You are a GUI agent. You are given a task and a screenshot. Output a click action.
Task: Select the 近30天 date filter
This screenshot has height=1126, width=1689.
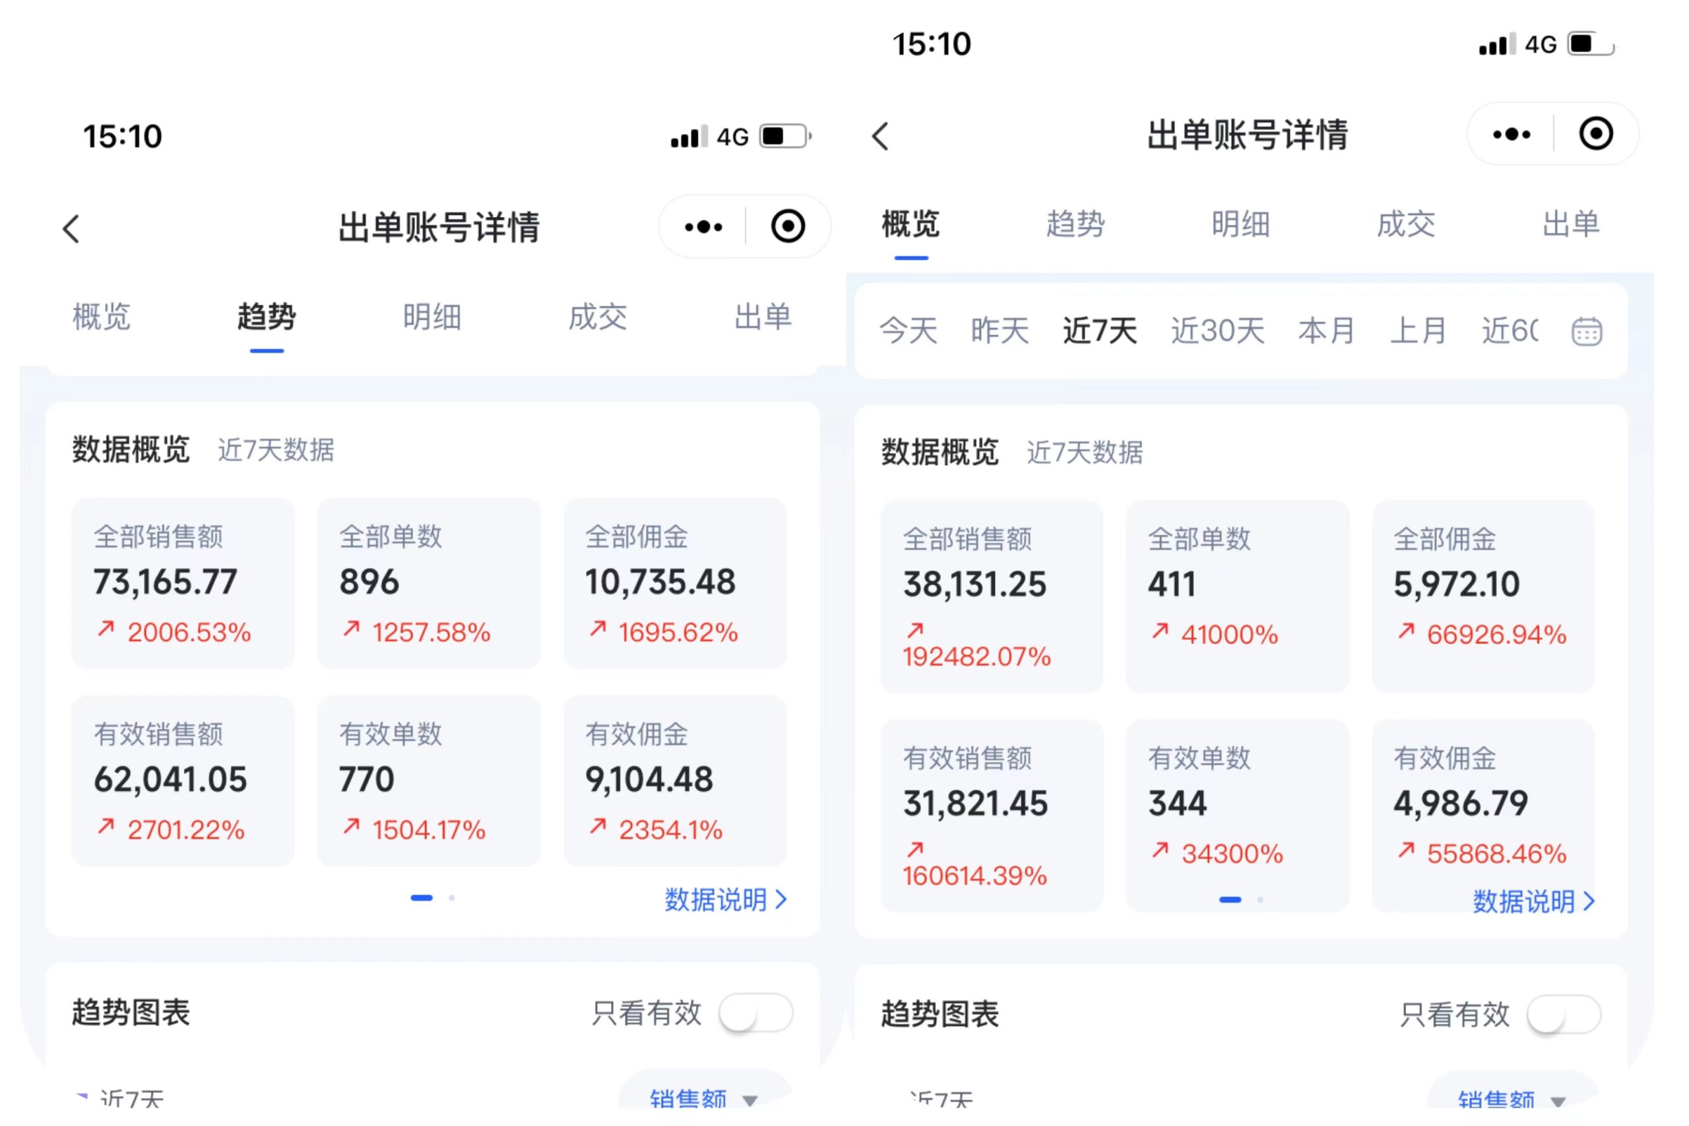1216,330
